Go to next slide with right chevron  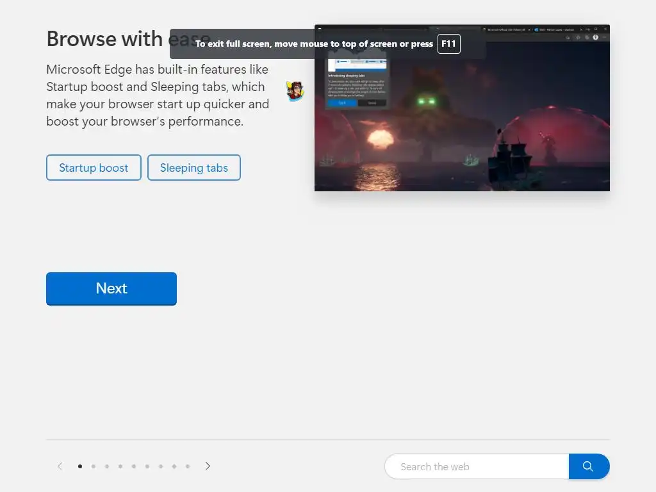tap(208, 466)
